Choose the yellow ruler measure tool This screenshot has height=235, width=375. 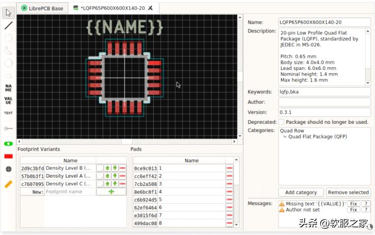8,184
